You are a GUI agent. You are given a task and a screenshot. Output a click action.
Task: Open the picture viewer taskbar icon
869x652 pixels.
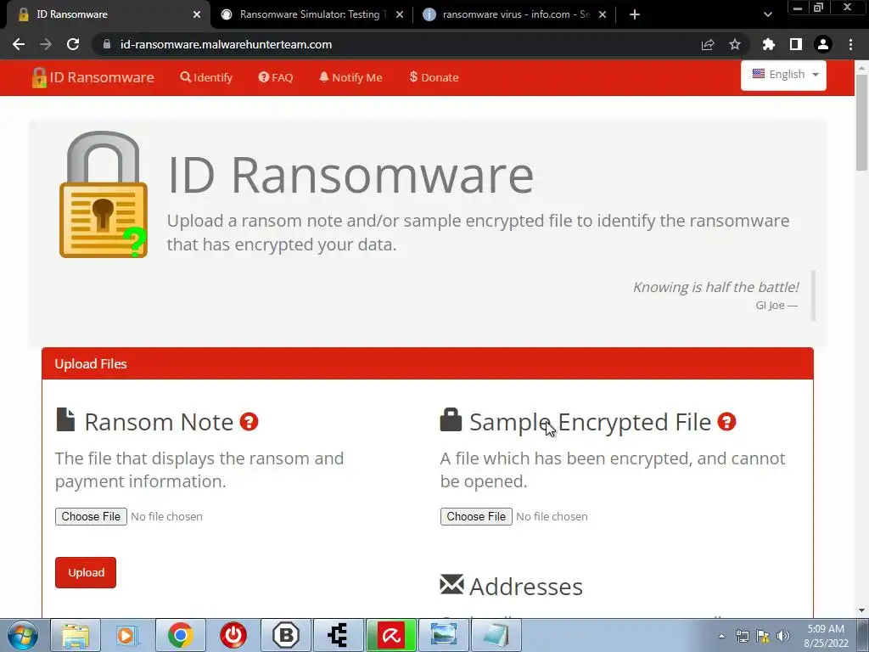(x=443, y=635)
